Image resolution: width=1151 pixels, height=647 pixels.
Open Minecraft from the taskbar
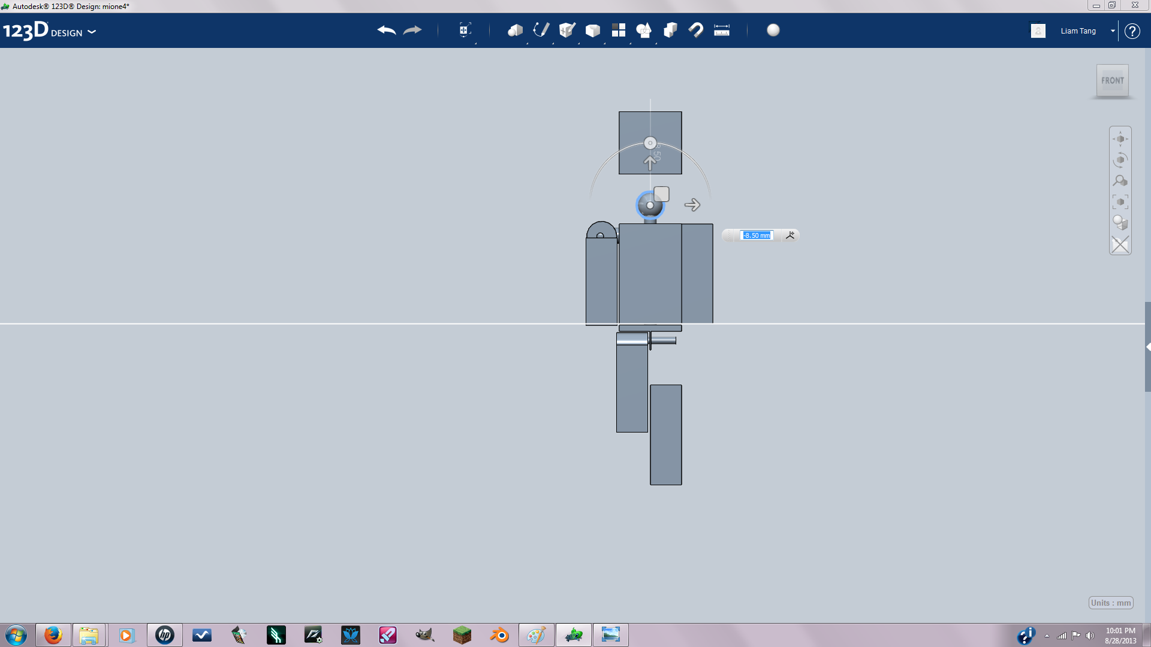point(462,635)
